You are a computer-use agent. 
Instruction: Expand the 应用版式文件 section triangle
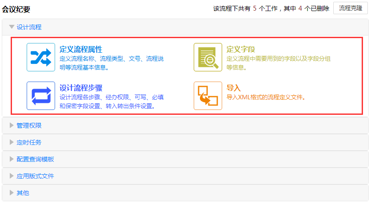click(12, 176)
